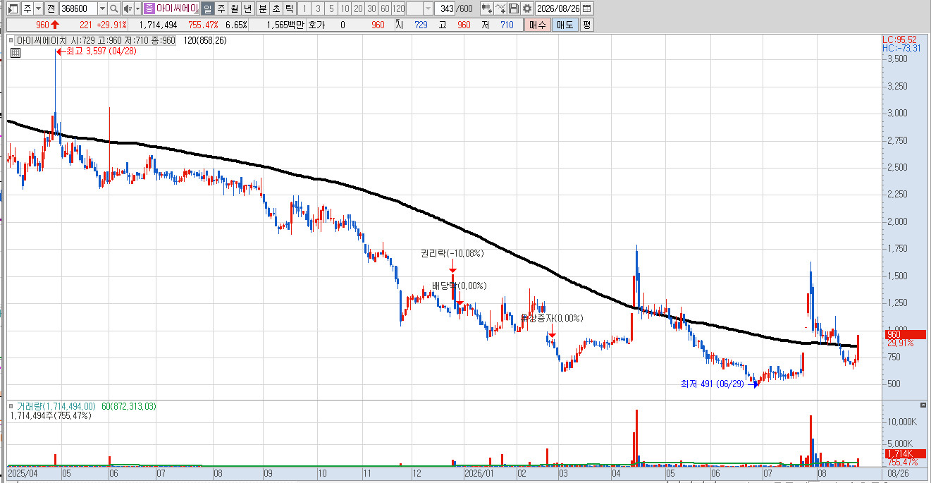Image resolution: width=931 pixels, height=483 pixels.
Task: Click the 무상증자(0.00%) event marker
Action: point(552,318)
